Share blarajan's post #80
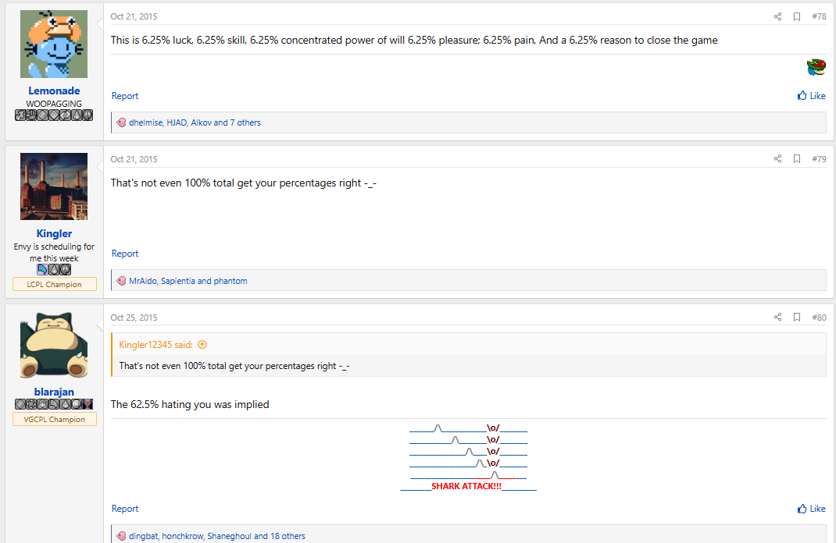 777,318
